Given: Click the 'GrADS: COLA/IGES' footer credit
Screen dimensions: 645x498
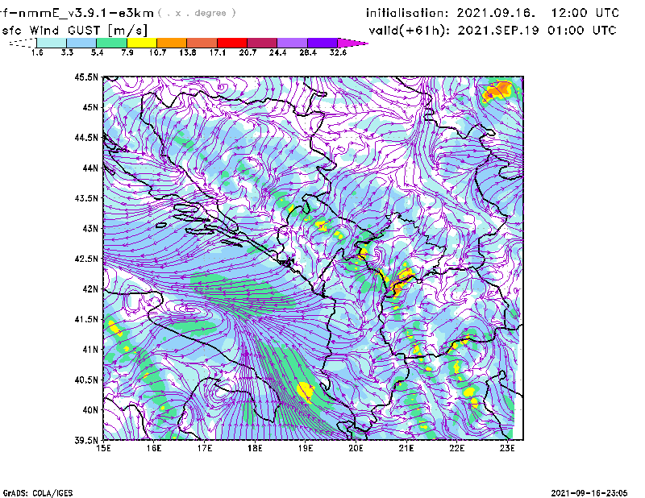Looking at the screenshot, I should pyautogui.click(x=37, y=492).
